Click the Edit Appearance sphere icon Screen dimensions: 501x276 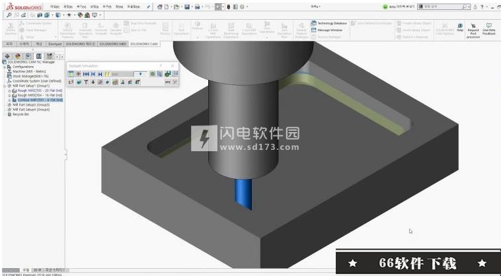[80, 15]
